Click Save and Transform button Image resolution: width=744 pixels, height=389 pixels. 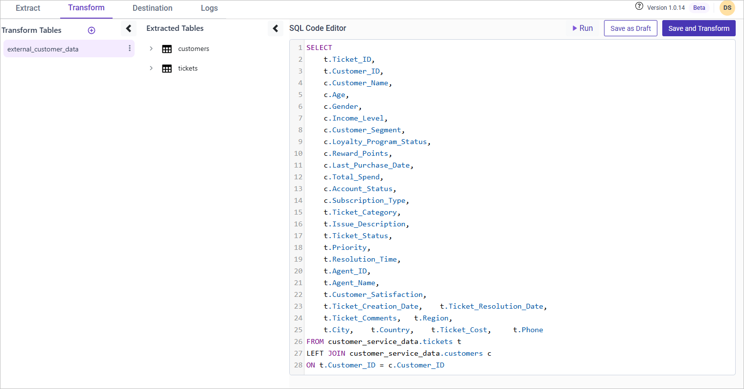click(698, 28)
